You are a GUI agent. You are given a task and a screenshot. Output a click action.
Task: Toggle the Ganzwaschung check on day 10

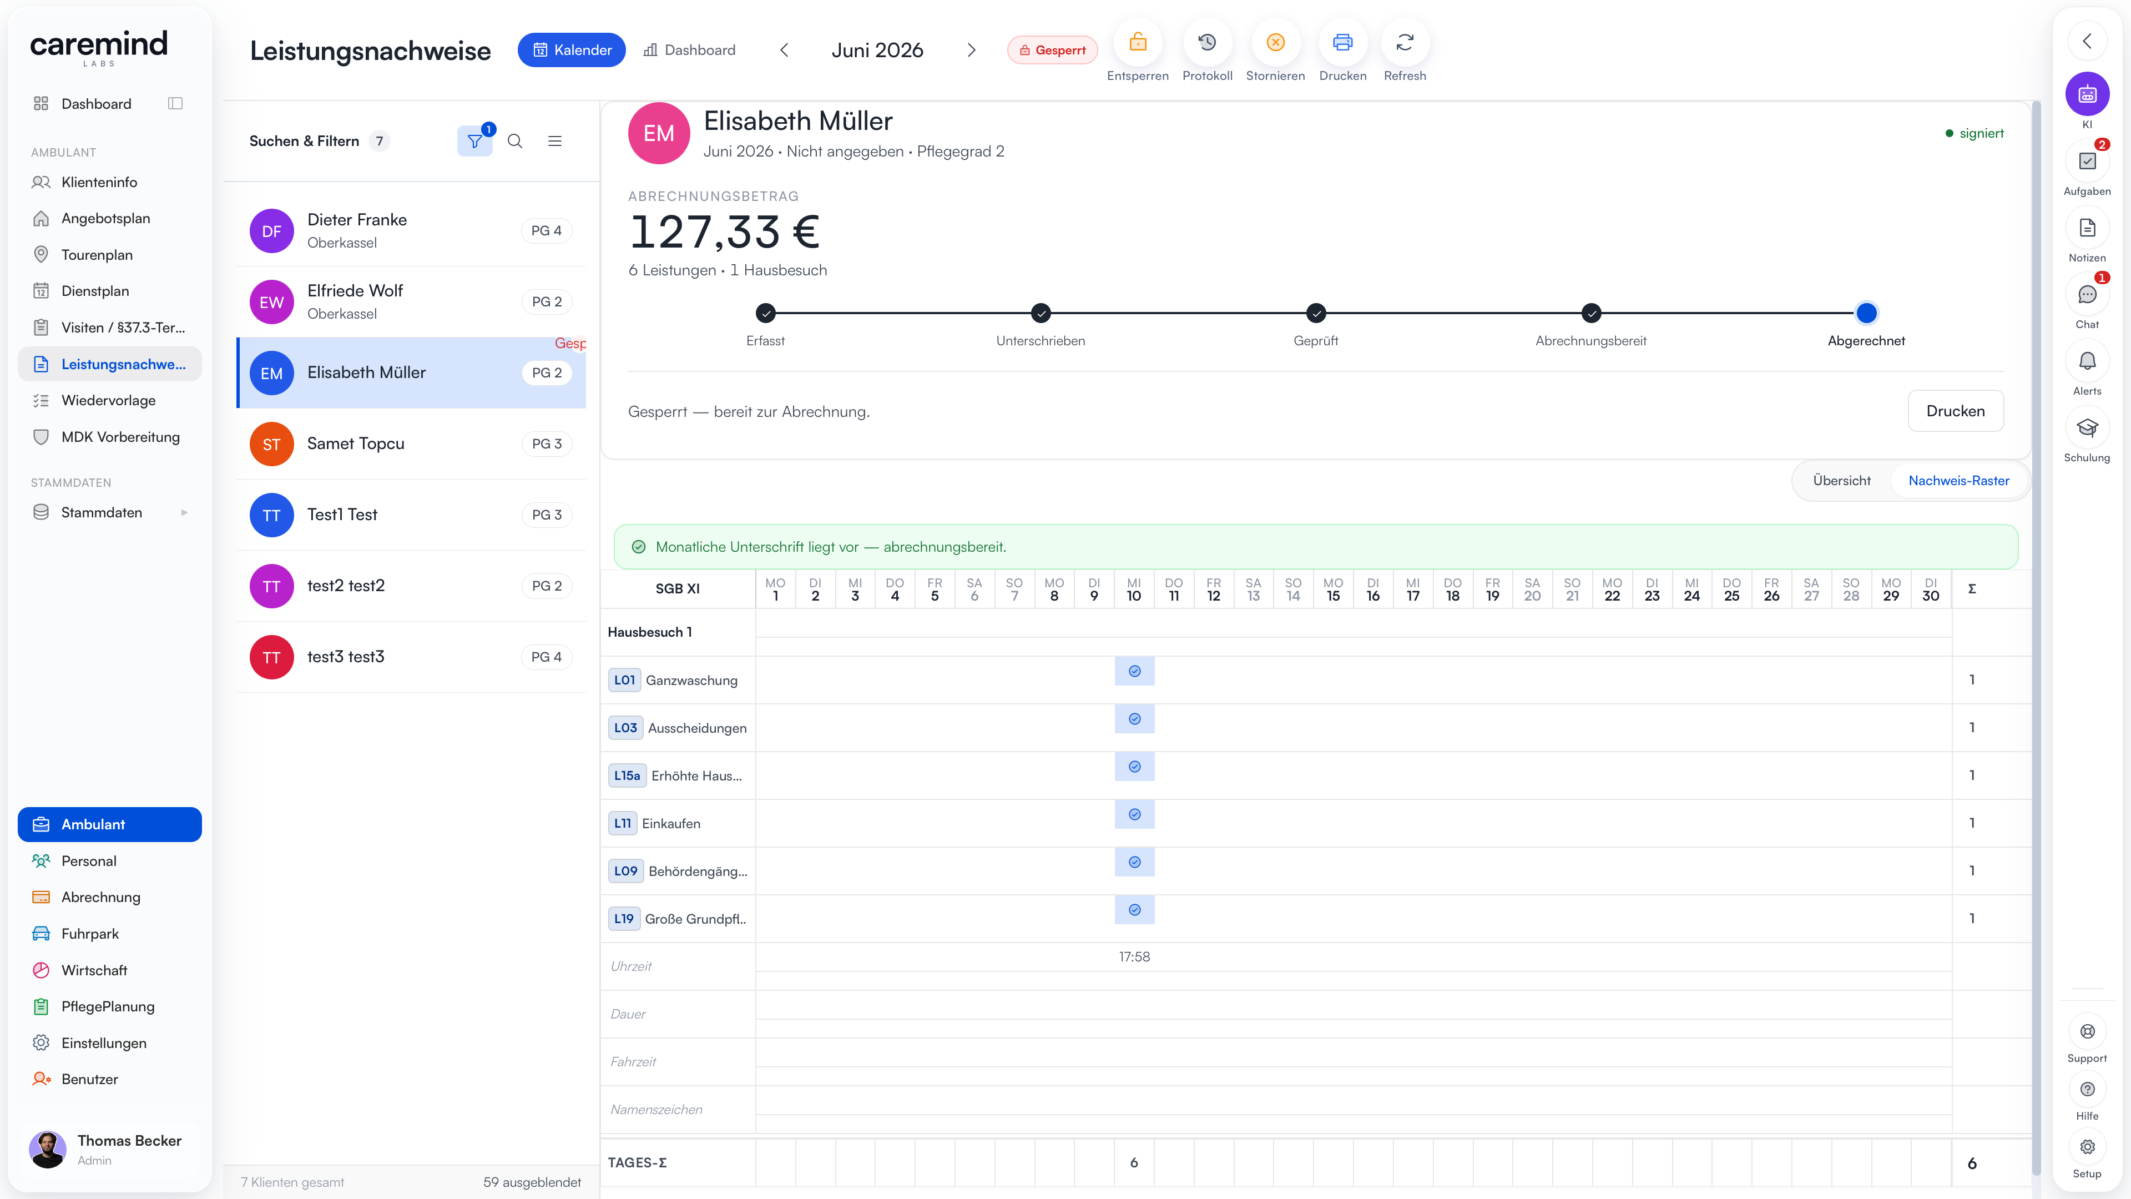click(x=1134, y=671)
